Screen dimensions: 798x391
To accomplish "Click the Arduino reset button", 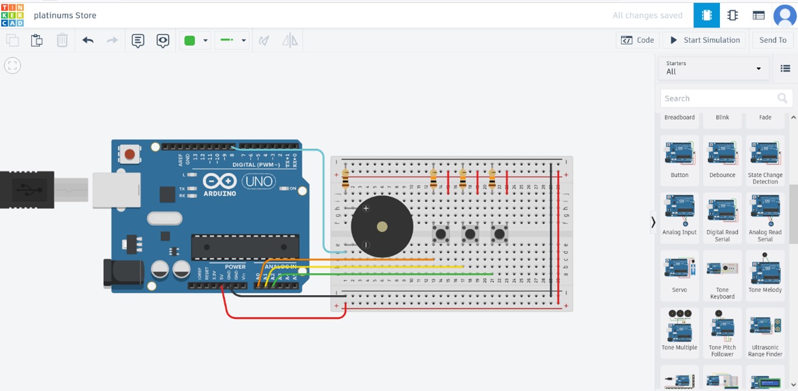I will [130, 154].
